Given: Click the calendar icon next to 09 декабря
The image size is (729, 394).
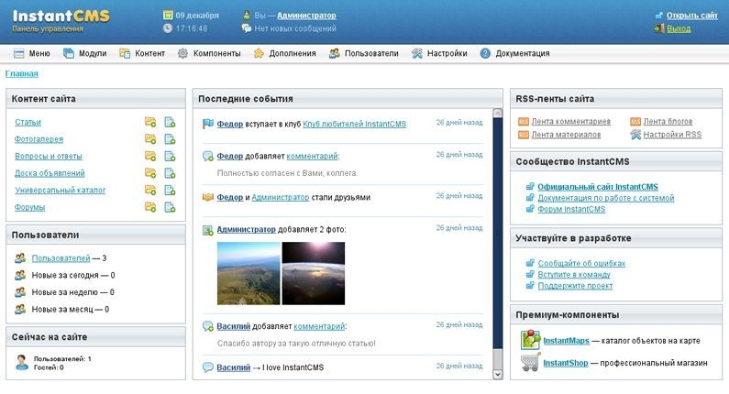Looking at the screenshot, I should coord(168,16).
